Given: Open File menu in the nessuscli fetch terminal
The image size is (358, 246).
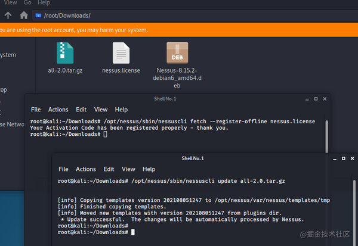Looking at the screenshot, I should [36, 110].
